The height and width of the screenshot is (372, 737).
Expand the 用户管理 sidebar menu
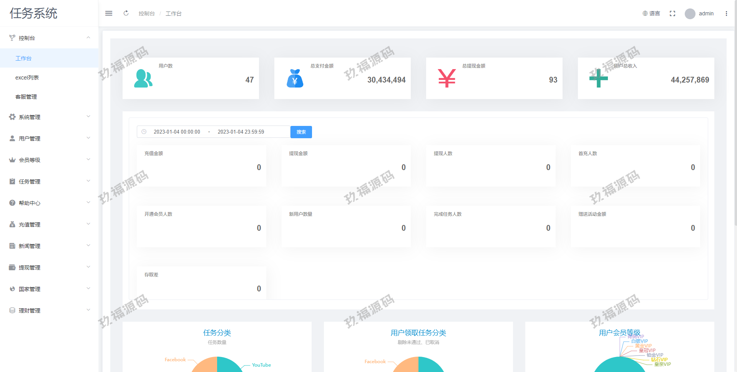[49, 138]
